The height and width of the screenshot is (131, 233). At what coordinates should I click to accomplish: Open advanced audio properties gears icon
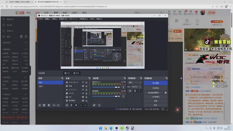point(94,105)
